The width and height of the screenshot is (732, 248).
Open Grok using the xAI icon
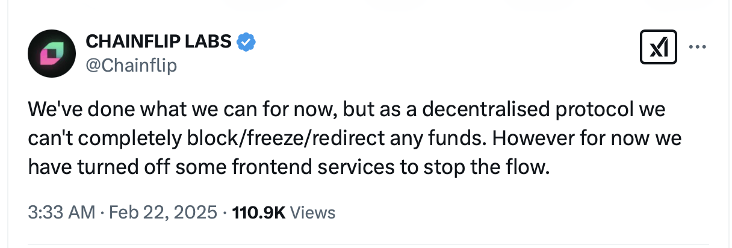pyautogui.click(x=659, y=48)
